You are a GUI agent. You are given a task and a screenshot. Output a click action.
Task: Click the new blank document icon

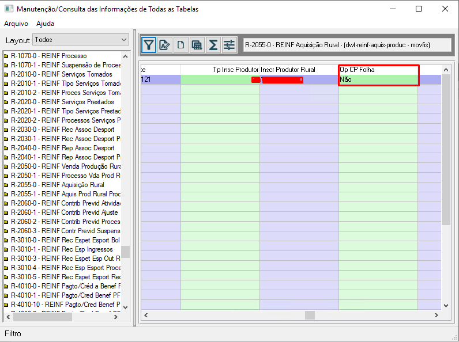[181, 45]
